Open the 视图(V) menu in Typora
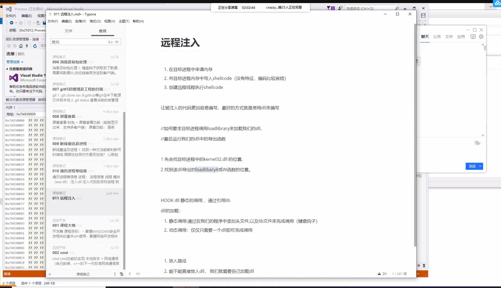This screenshot has height=288, width=501. 110,21
